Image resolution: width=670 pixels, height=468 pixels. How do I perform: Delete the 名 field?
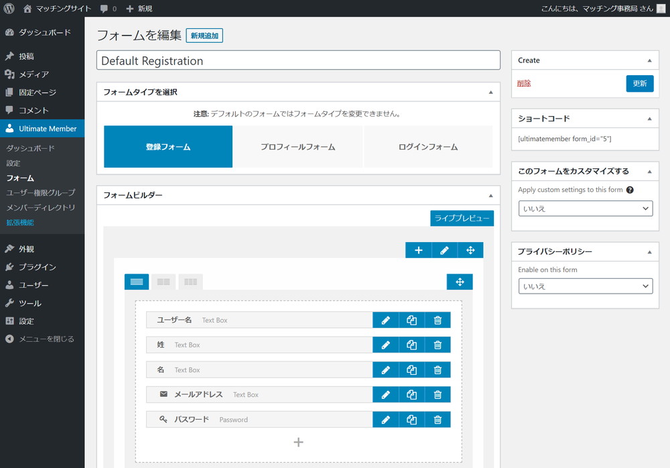438,370
